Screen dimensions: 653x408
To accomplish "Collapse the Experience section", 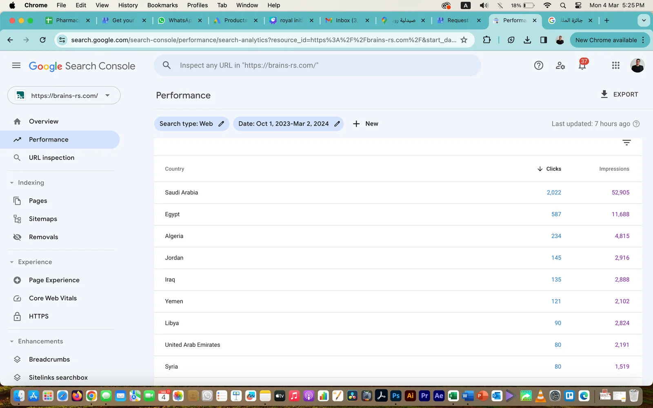I will coord(12,262).
